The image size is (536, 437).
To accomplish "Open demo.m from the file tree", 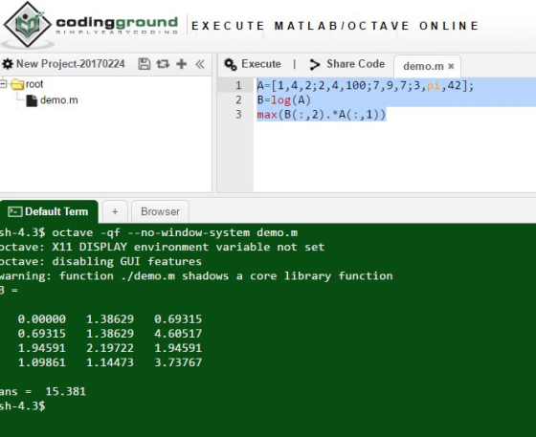I will pos(58,100).
